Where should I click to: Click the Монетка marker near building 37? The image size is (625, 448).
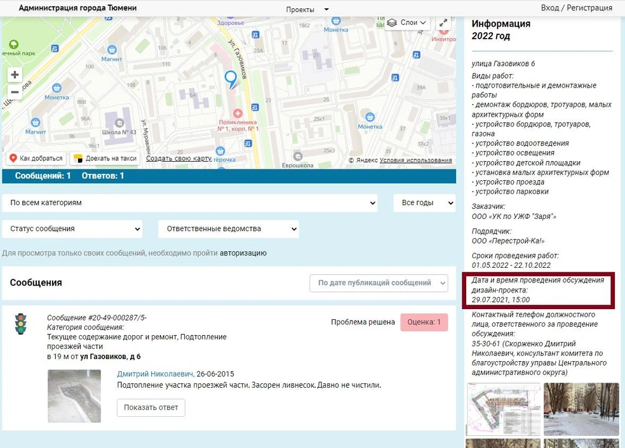(370, 117)
